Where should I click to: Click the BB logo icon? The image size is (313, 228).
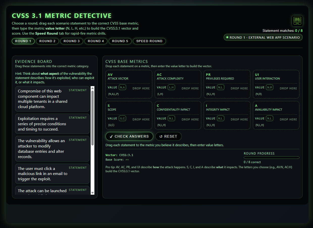coord(297,21)
